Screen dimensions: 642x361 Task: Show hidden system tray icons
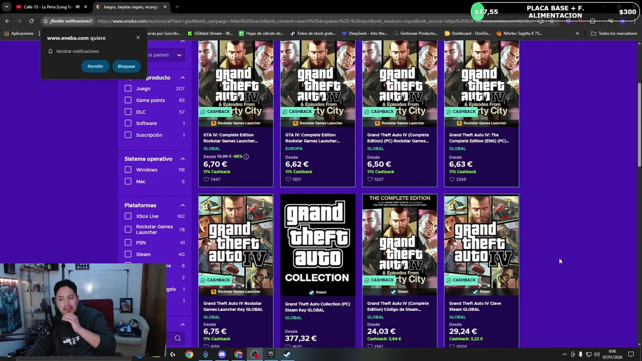pos(564,354)
